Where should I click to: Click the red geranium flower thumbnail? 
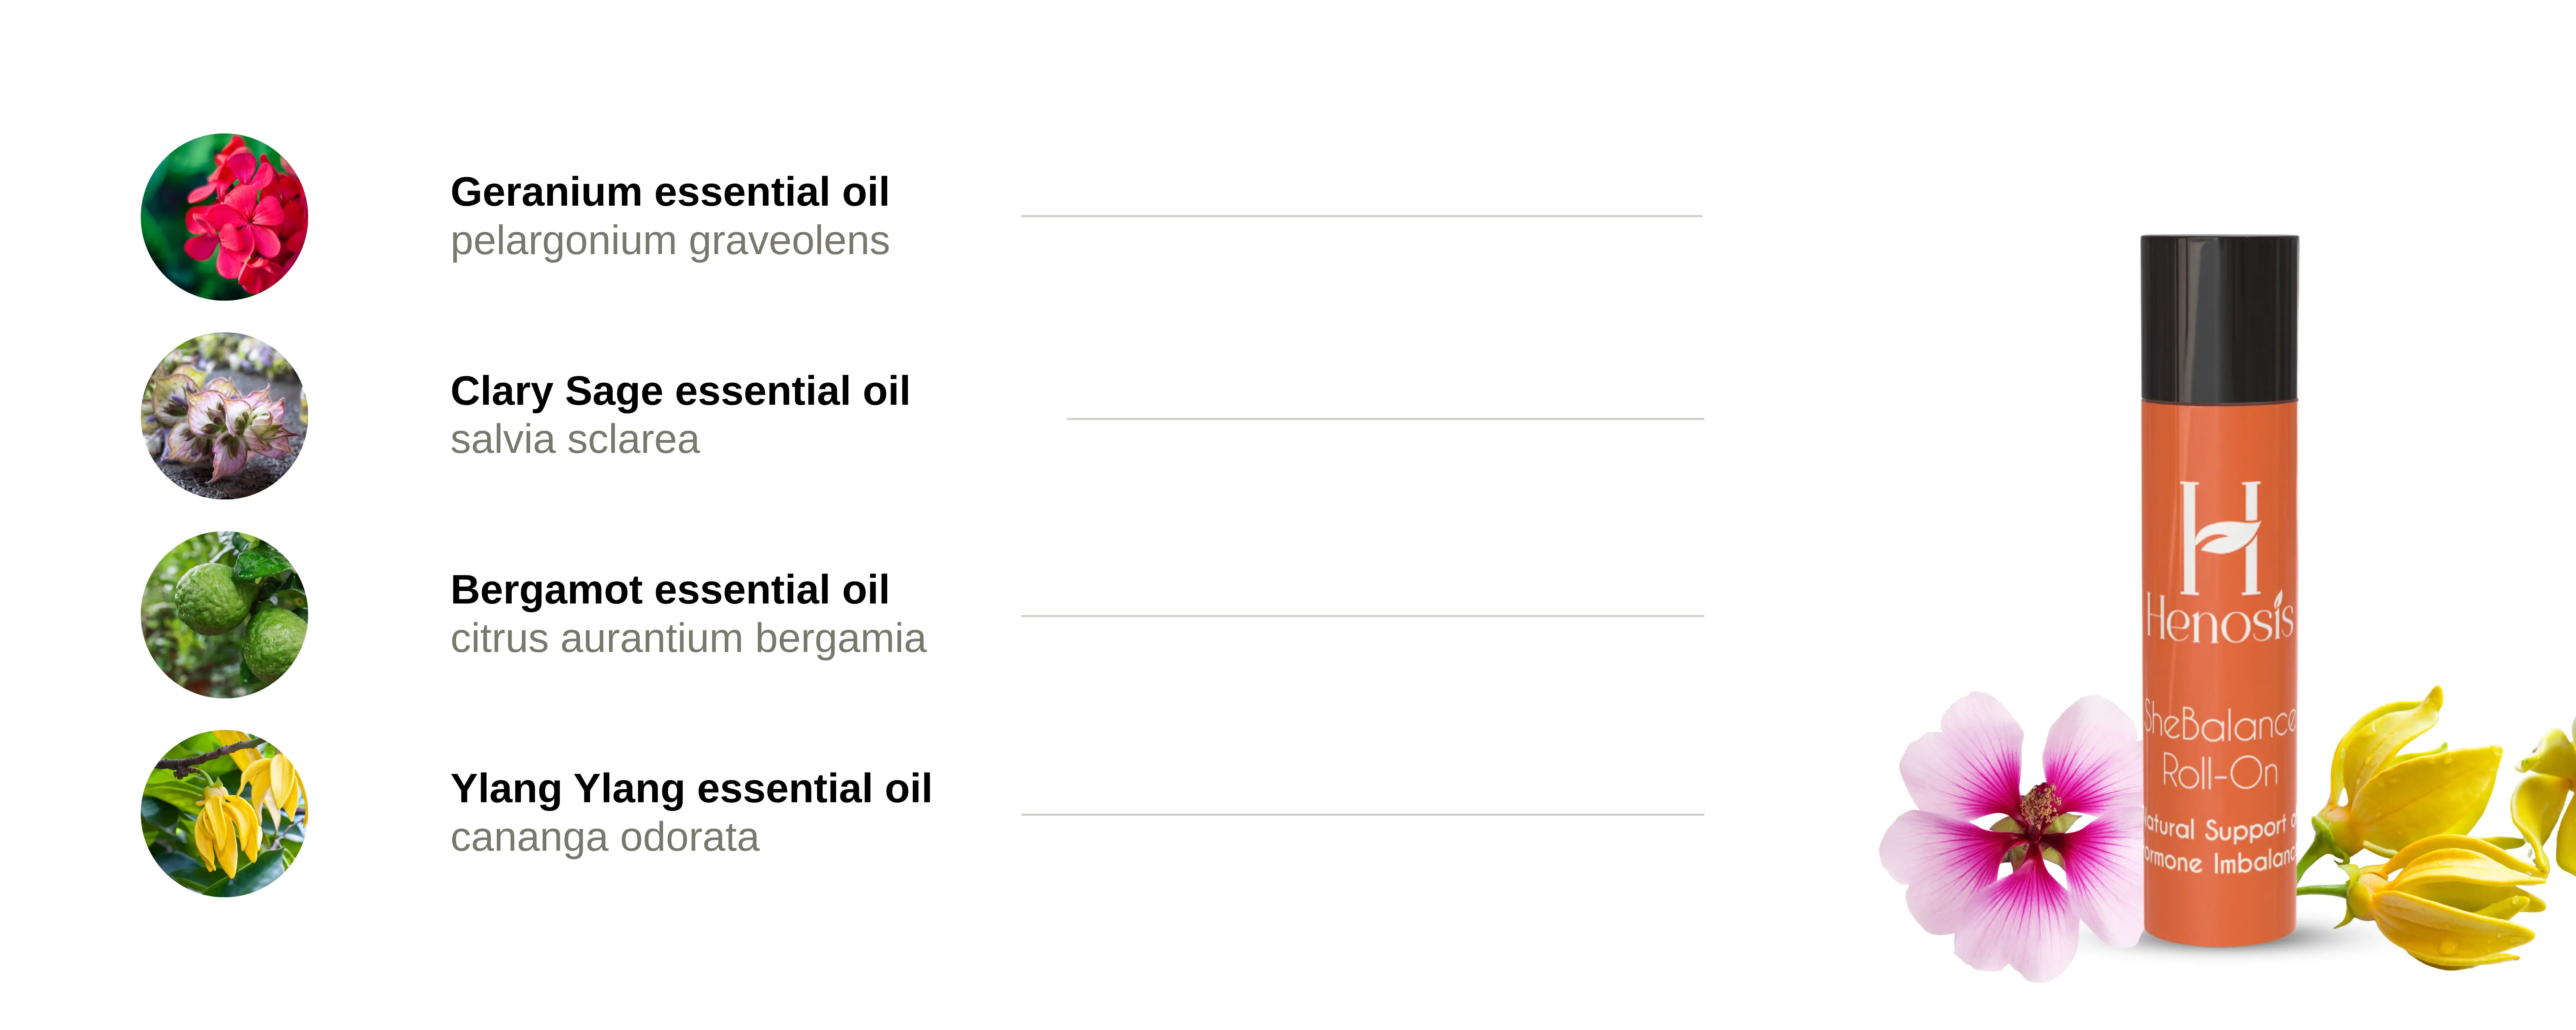[224, 217]
